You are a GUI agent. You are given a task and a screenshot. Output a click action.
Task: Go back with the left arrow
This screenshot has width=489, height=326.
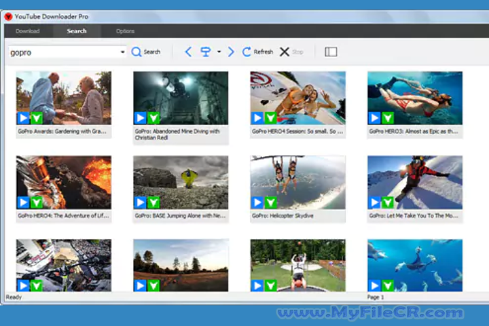pos(188,52)
